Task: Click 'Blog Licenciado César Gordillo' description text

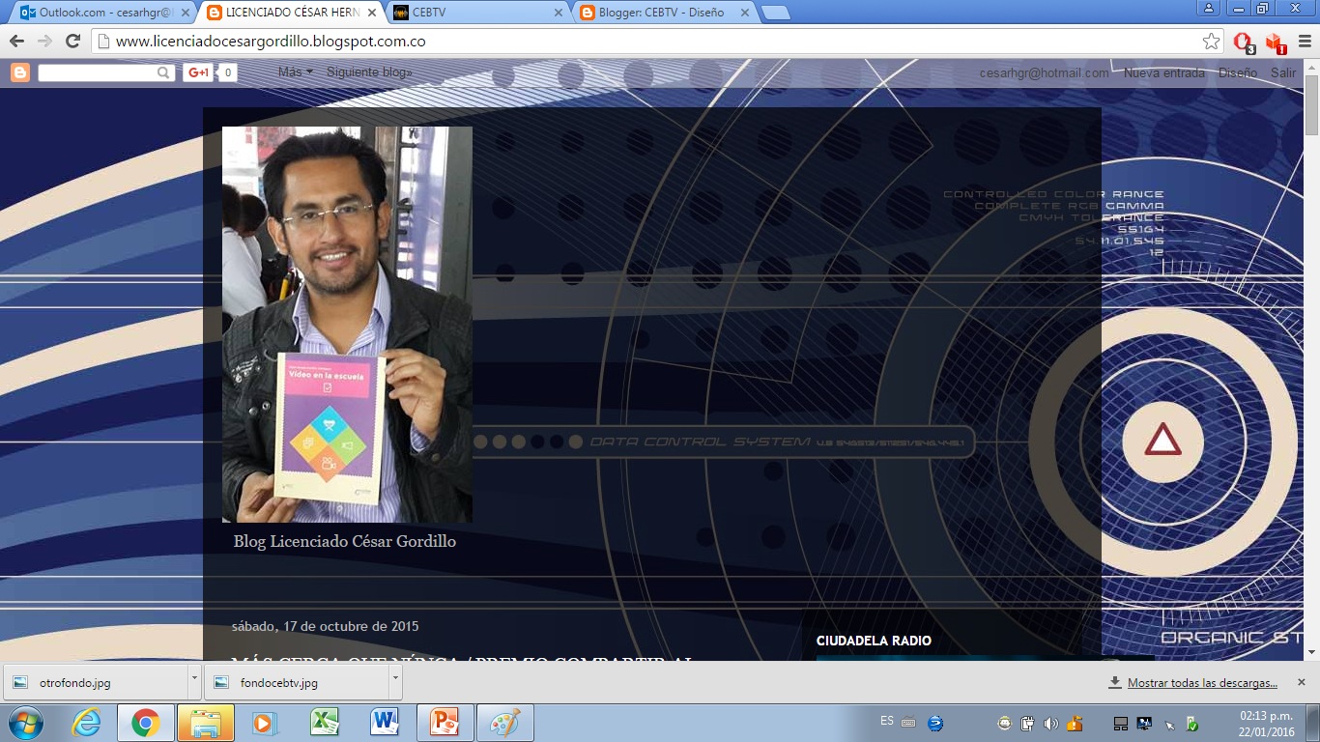Action: [x=344, y=541]
